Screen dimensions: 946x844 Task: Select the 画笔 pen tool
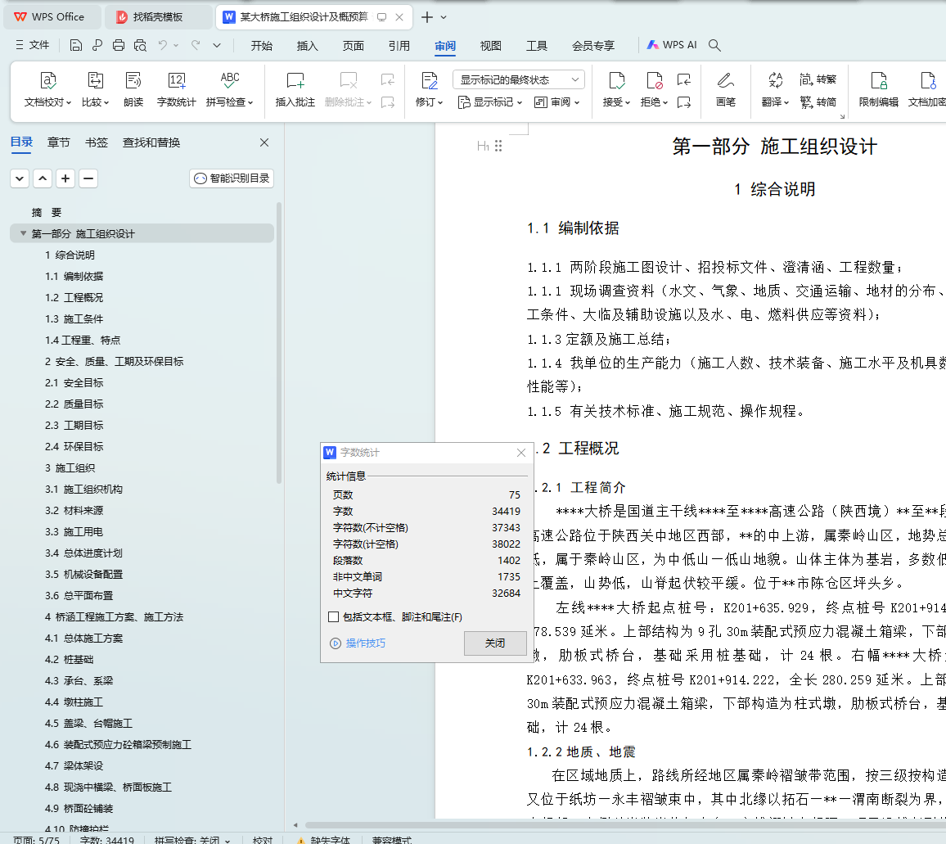pyautogui.click(x=725, y=89)
